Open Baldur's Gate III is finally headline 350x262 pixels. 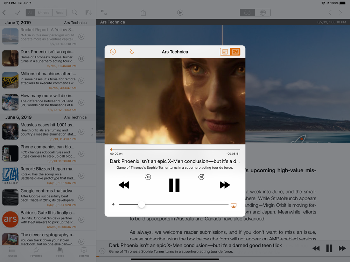48,213
